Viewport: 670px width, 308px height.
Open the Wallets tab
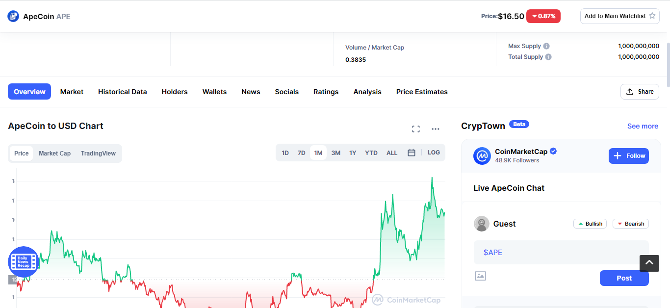[x=214, y=92]
